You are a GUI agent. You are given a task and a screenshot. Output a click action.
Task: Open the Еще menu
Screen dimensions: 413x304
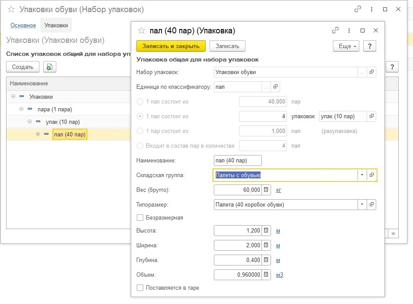(346, 46)
